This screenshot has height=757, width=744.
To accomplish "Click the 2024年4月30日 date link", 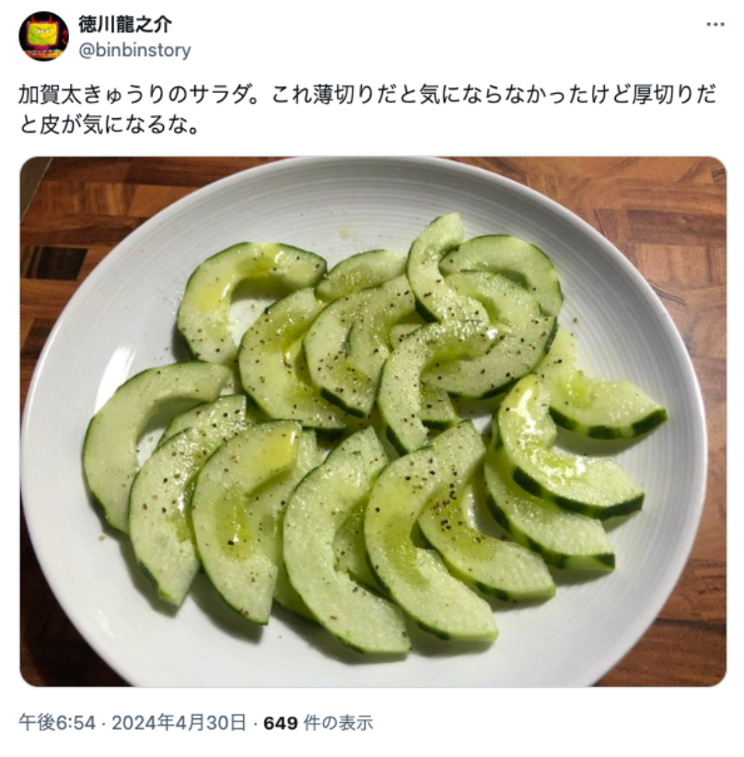I will (x=180, y=723).
